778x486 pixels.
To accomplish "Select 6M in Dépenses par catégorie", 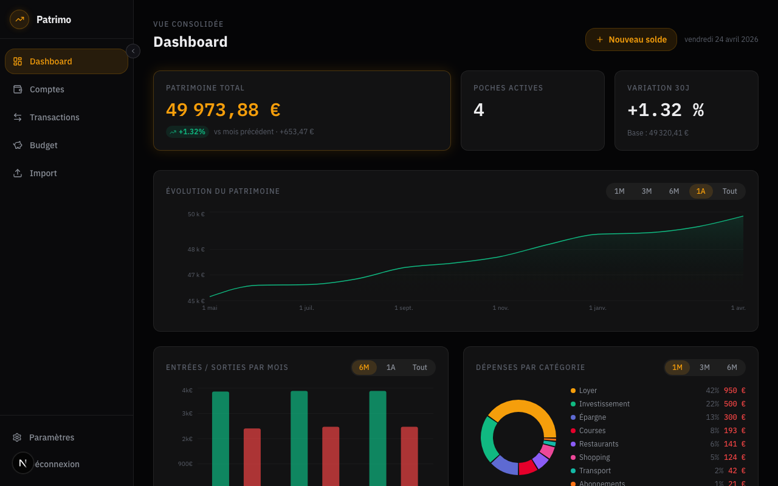I will click(x=732, y=368).
